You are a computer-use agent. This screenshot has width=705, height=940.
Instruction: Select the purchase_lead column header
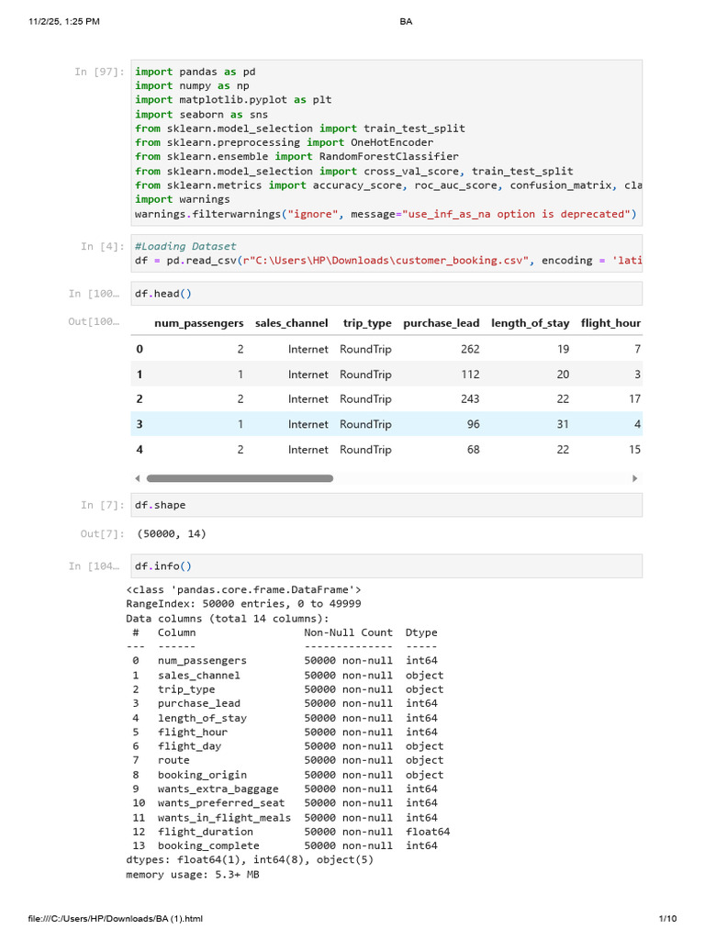coord(442,323)
